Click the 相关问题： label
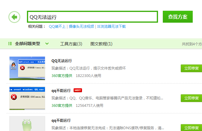202x131 pixels. tap(37, 27)
